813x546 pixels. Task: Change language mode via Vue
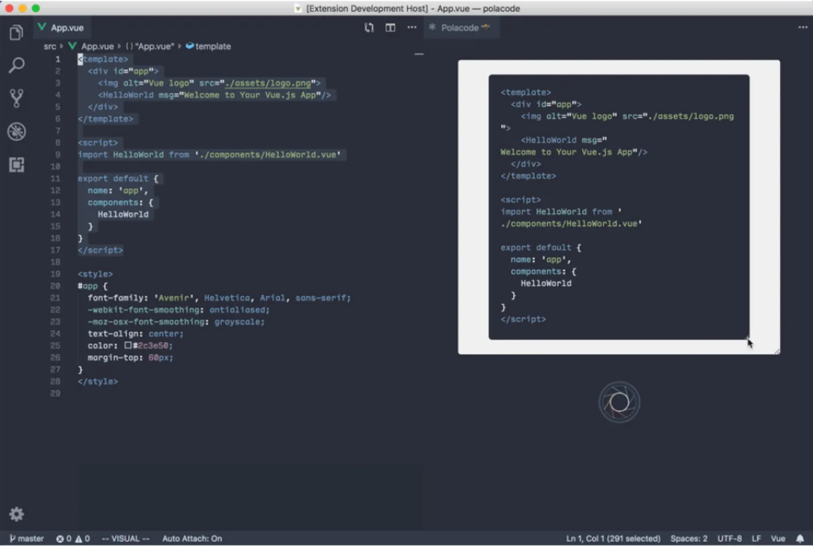click(x=778, y=538)
